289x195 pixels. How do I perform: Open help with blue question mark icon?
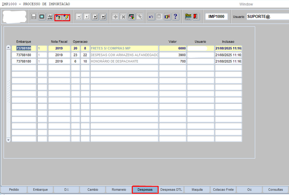pyautogui.click(x=175, y=17)
